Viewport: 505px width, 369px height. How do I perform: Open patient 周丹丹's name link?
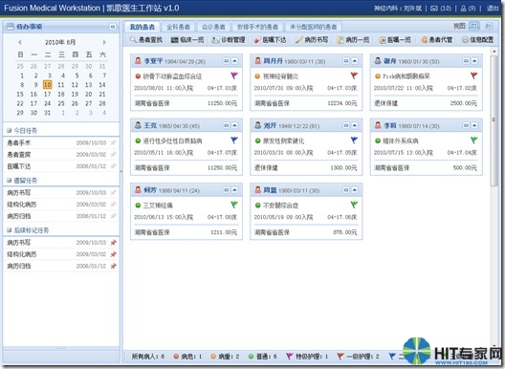(x=274, y=61)
